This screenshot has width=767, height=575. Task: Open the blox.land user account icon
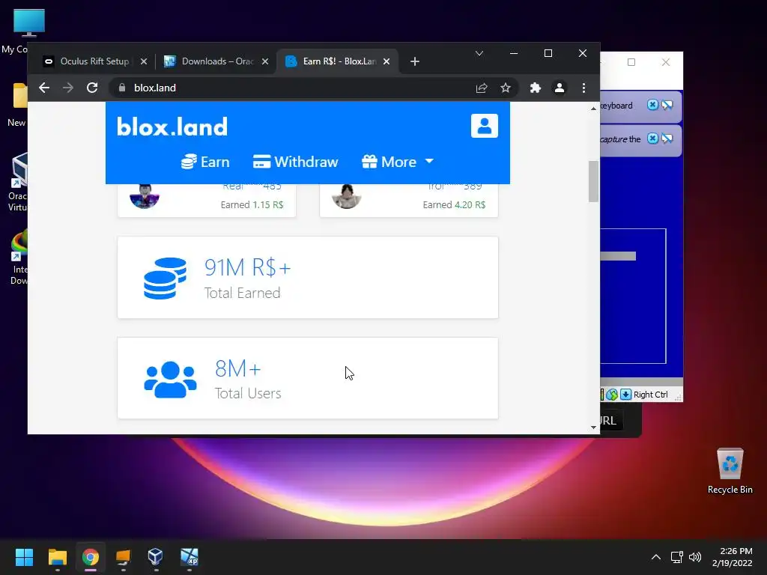tap(485, 126)
